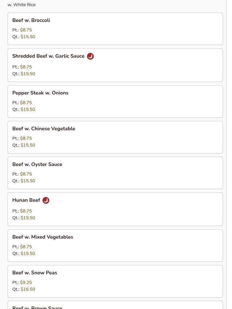Choose Beef w. Chinese Vegetable
The width and height of the screenshot is (232, 309).
[x=44, y=129]
